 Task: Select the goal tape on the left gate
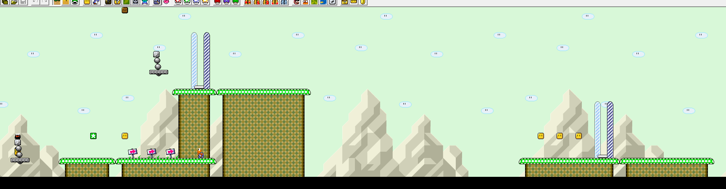(x=199, y=87)
